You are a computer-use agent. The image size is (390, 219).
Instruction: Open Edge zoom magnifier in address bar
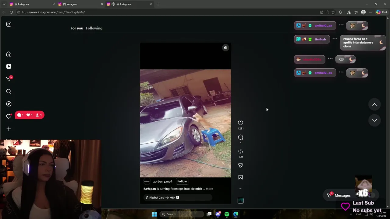[x=327, y=12]
